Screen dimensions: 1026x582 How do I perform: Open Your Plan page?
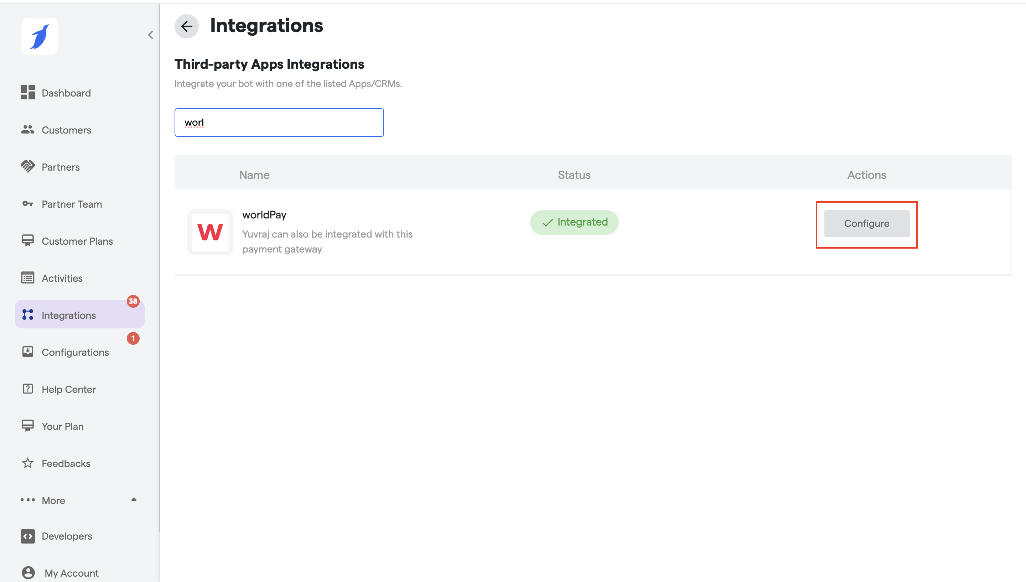(x=63, y=426)
